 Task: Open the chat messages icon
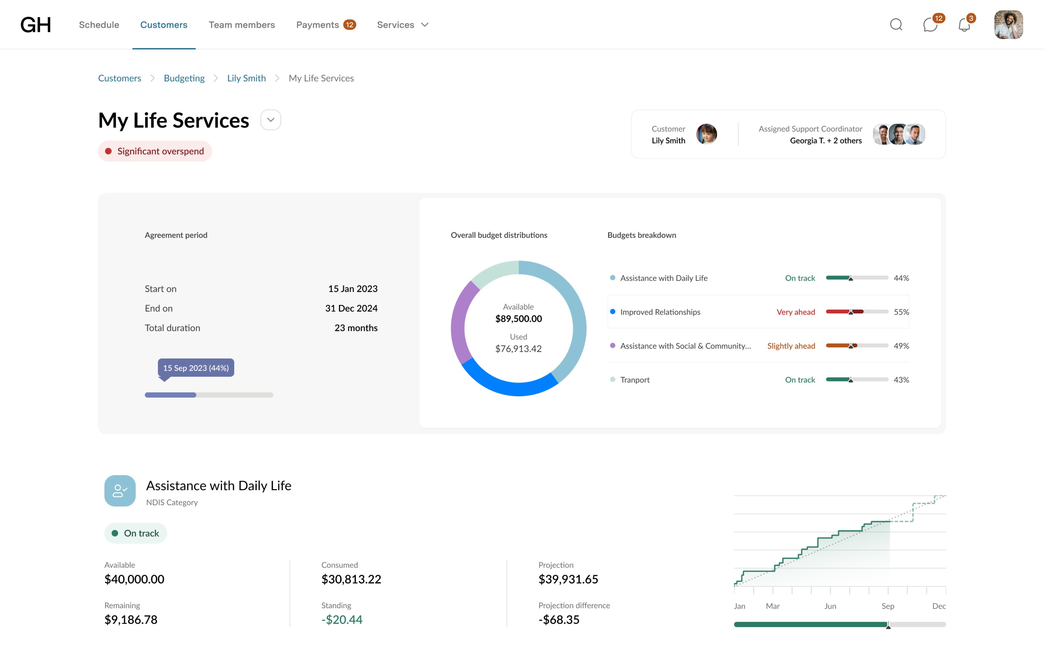pyautogui.click(x=931, y=24)
